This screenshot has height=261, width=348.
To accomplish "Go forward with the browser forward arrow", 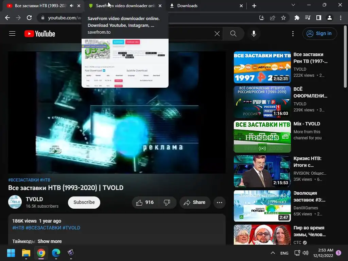I will click(18, 18).
